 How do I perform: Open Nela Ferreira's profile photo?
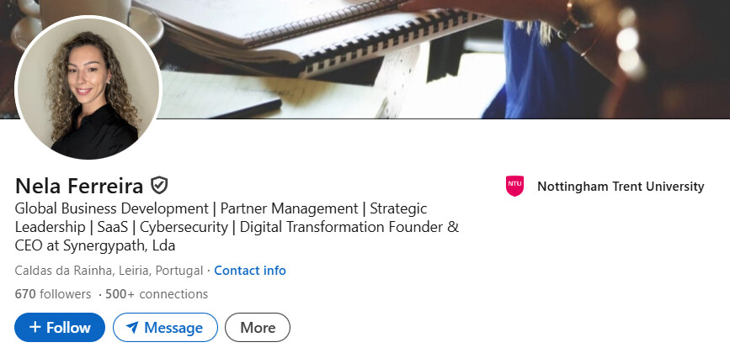pos(88,87)
